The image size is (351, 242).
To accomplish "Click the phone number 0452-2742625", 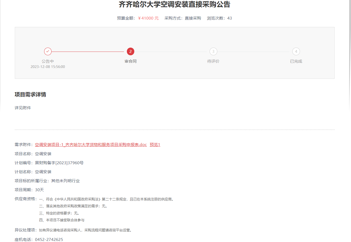I will 49,240.
